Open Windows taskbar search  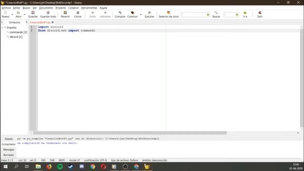(x=16, y=167)
